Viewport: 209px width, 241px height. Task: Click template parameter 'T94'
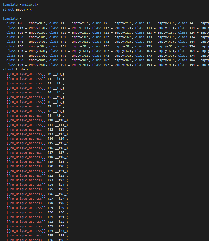coord(192,65)
